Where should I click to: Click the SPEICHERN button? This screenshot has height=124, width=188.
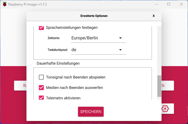pyautogui.click(x=91, y=112)
